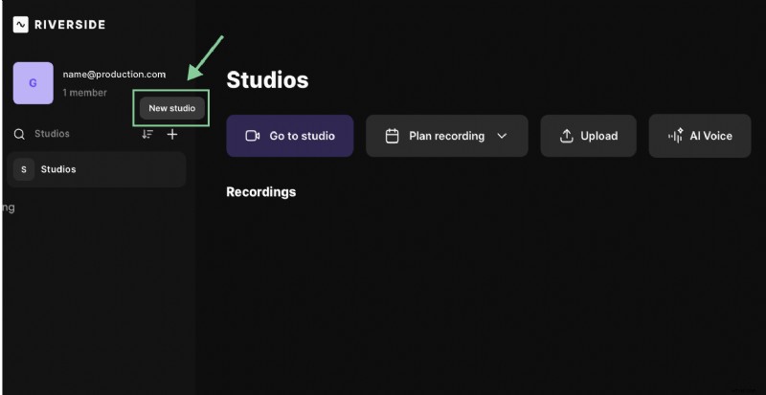Open the studio sort order icon

(x=147, y=135)
